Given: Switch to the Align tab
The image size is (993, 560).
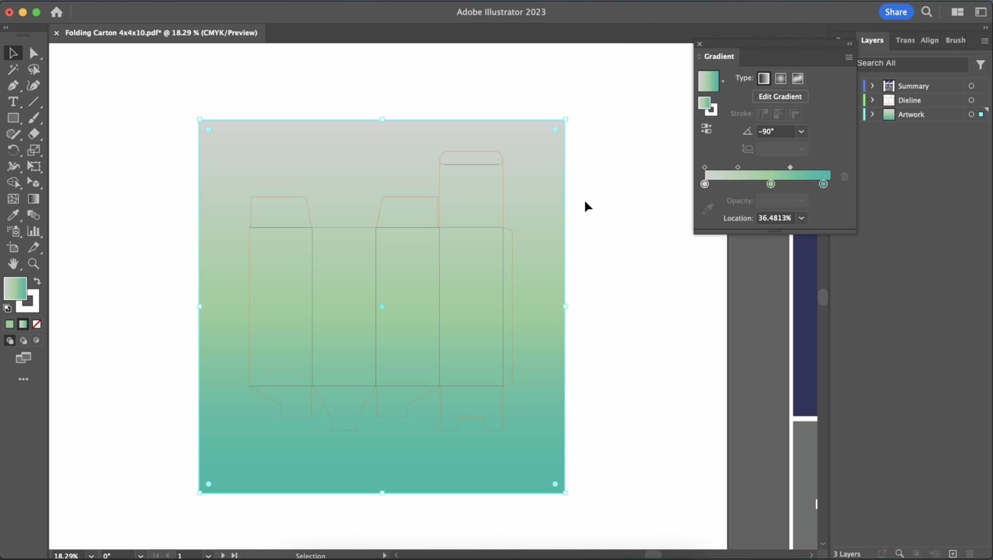Looking at the screenshot, I should tap(930, 40).
